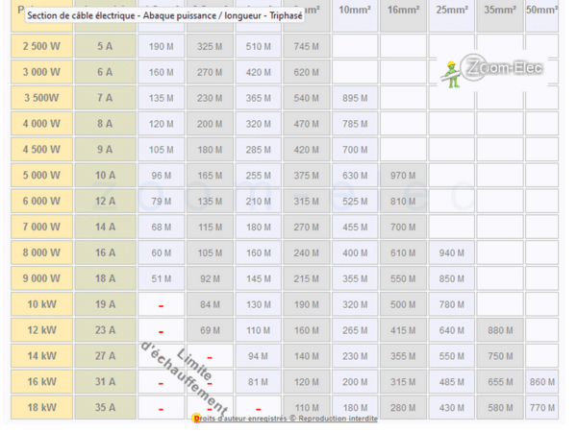The height and width of the screenshot is (432, 577).
Task: Select the 16mm² column header
Action: click(x=403, y=10)
